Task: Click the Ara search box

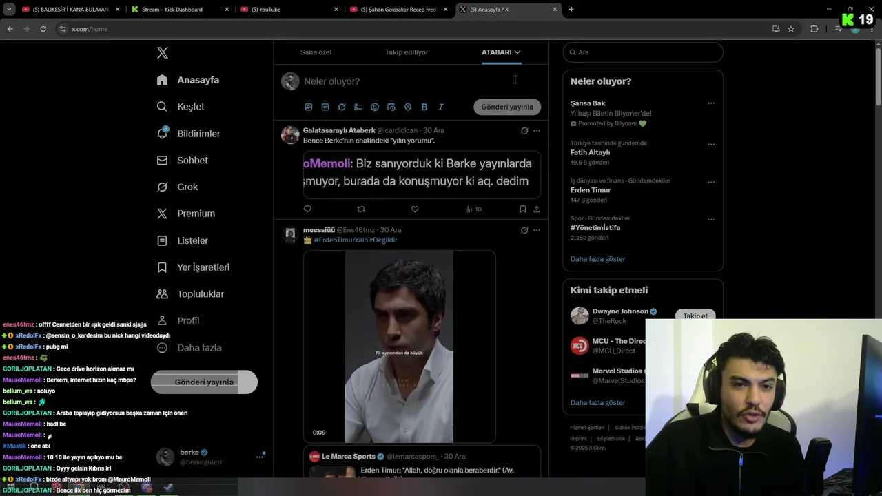Action: point(643,52)
